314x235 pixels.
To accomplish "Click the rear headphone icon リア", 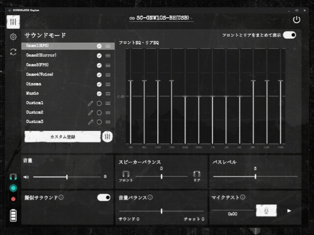I will pos(197,174).
